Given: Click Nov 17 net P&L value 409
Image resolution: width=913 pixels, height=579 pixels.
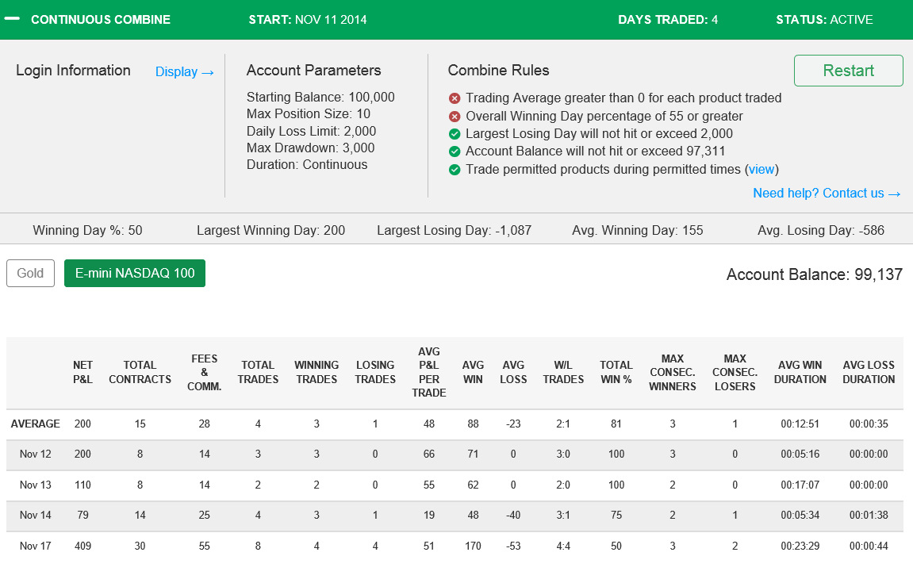Looking at the screenshot, I should (82, 546).
